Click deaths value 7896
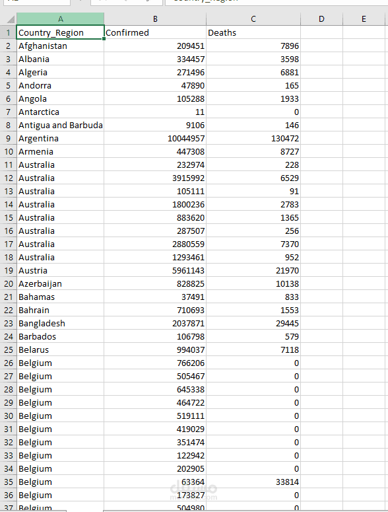The height and width of the screenshot is (512, 388). tap(253, 46)
